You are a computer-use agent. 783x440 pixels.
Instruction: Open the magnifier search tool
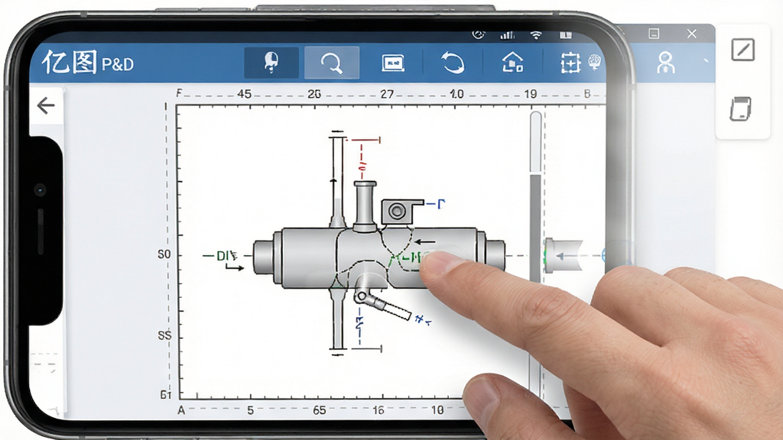click(332, 63)
